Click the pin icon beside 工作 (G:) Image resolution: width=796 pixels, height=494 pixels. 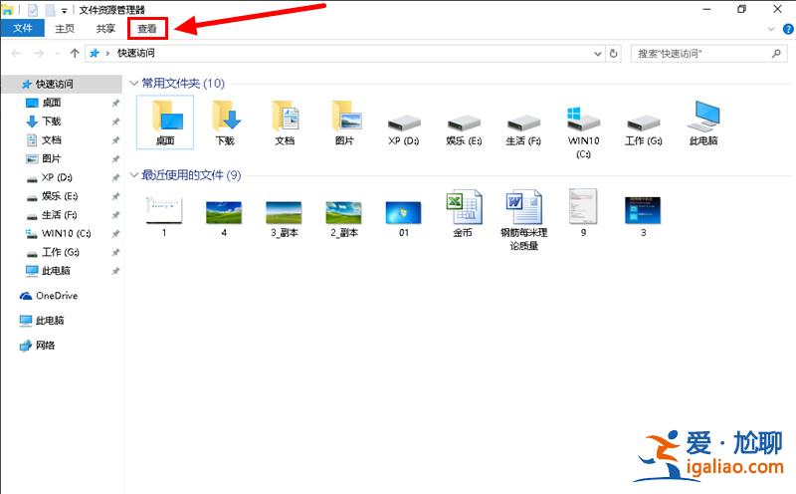coord(115,253)
